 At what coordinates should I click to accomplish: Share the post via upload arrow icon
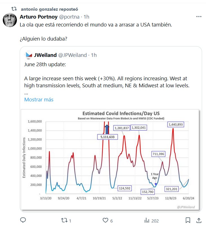pos(198,220)
